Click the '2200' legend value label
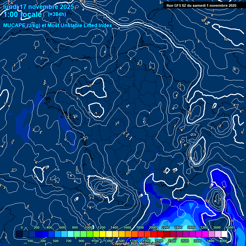The height and width of the screenshot is (246, 246). coord(166,227)
